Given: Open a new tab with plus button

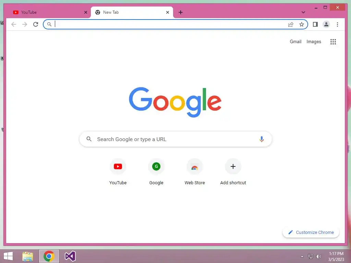Looking at the screenshot, I should coord(181,12).
